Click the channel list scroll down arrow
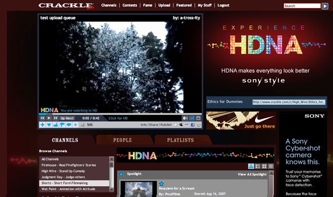The width and height of the screenshot is (333, 197). point(111,190)
